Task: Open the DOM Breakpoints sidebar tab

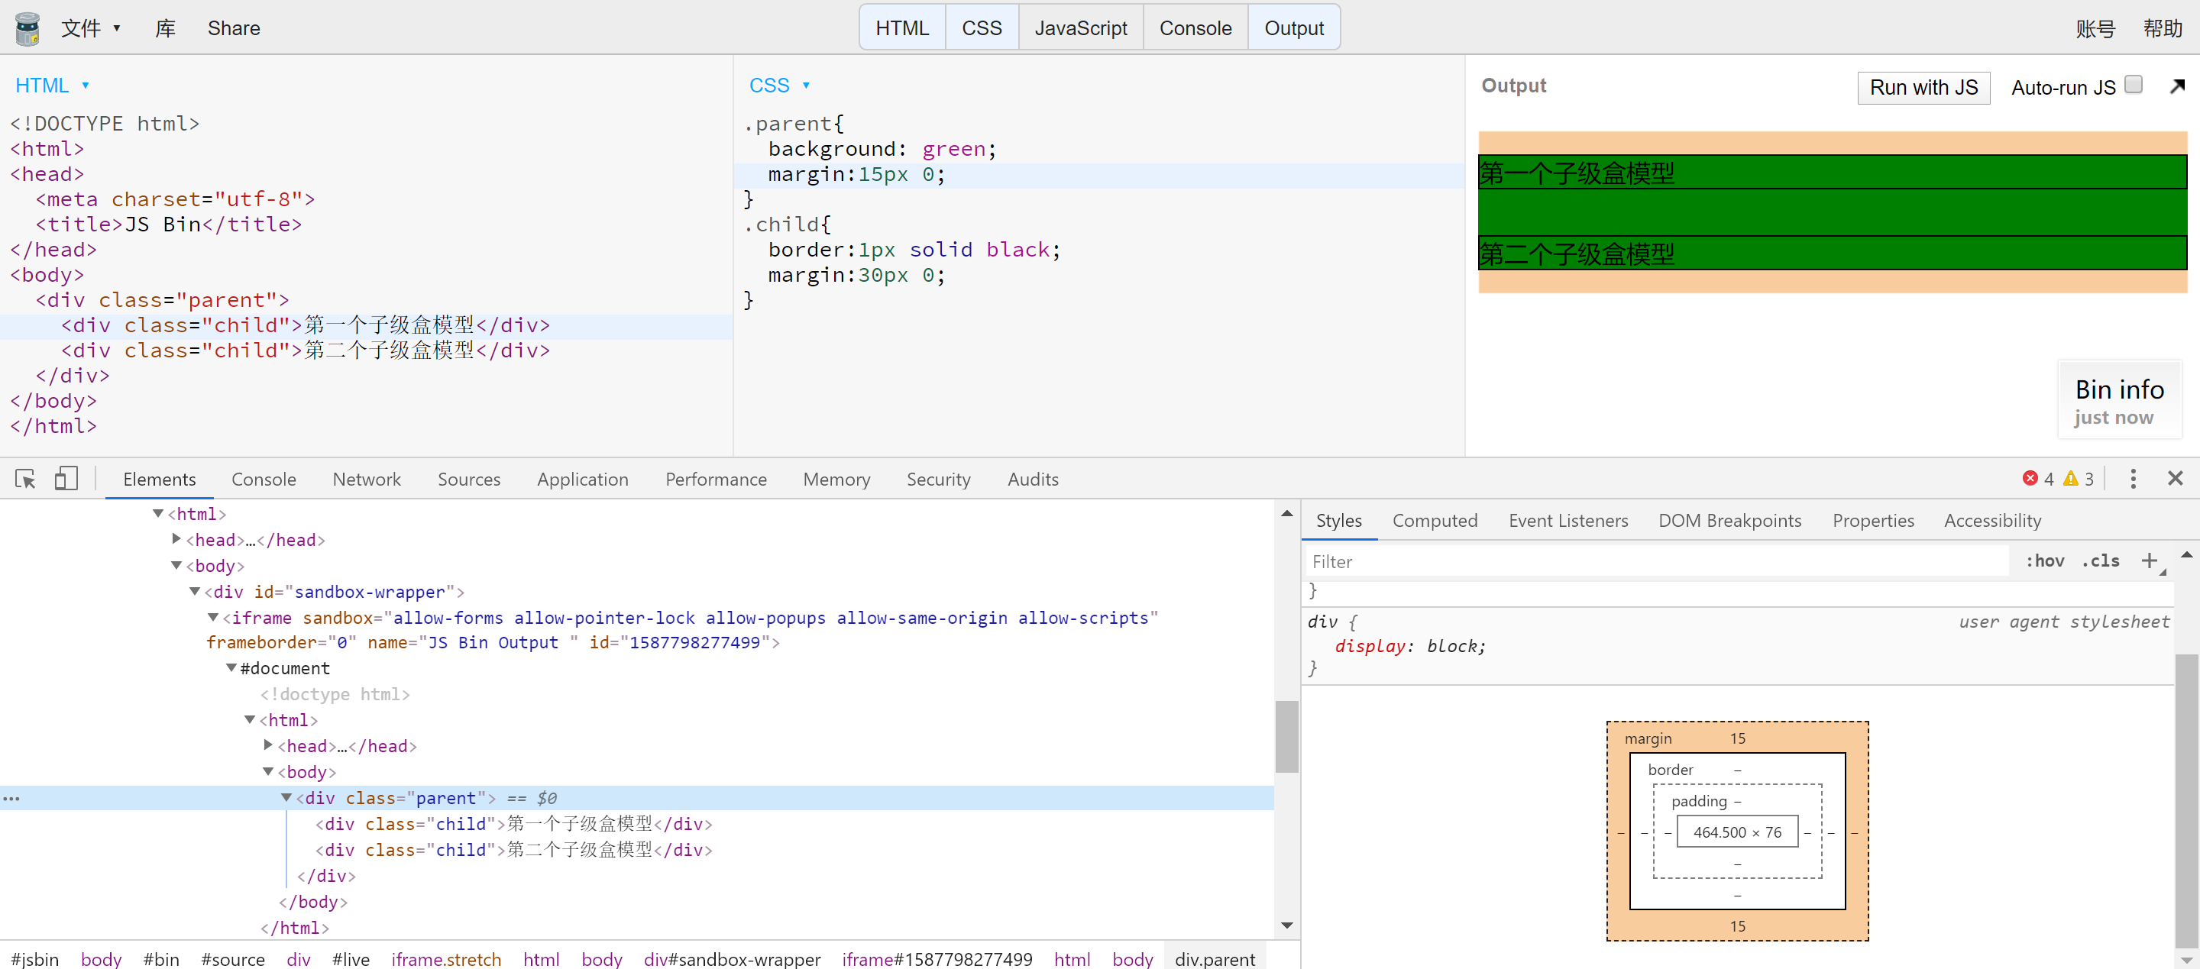Action: (x=1729, y=521)
